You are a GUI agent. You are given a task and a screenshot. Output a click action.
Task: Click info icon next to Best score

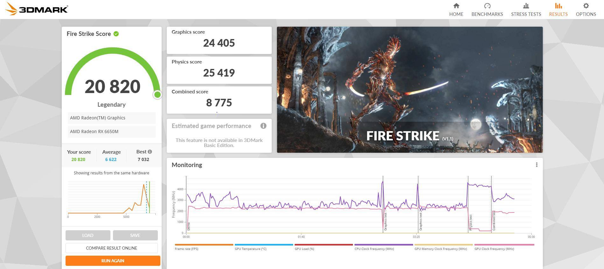click(150, 152)
